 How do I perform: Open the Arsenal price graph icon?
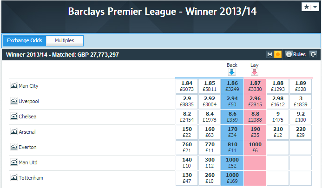pyautogui.click(x=14, y=131)
